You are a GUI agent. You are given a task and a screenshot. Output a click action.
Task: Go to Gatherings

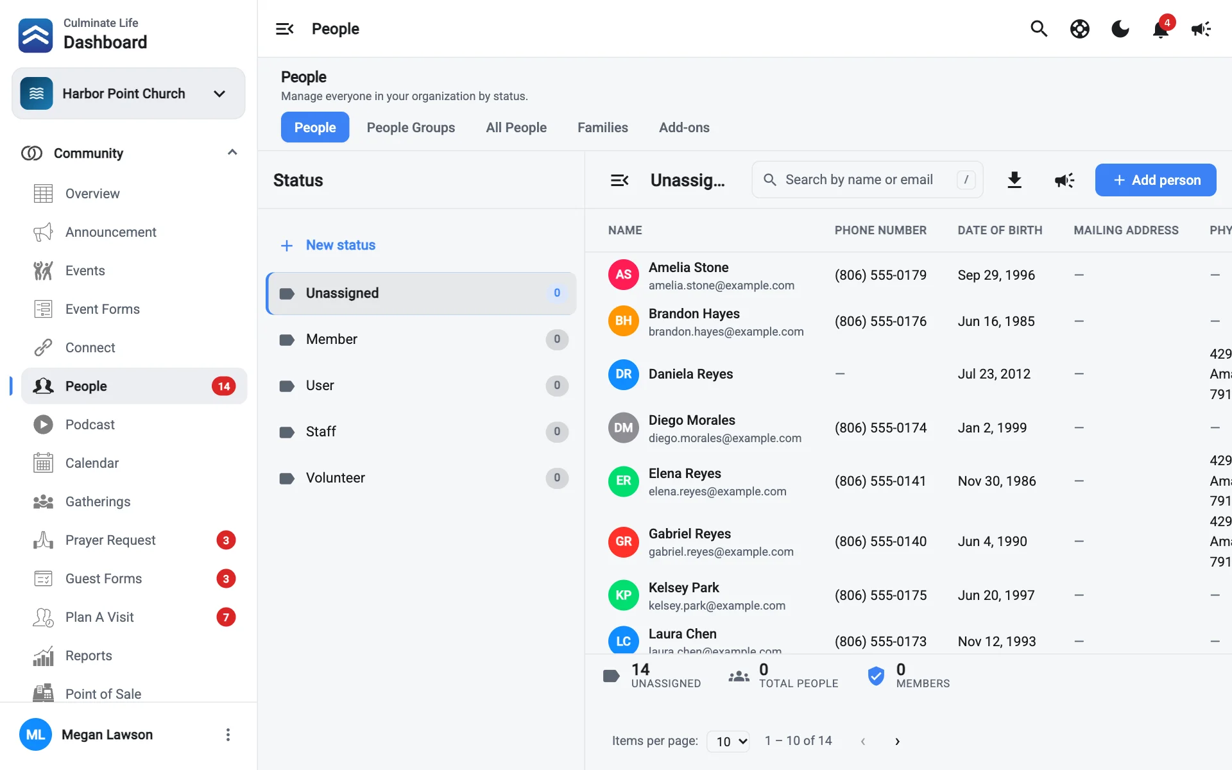[133, 502]
